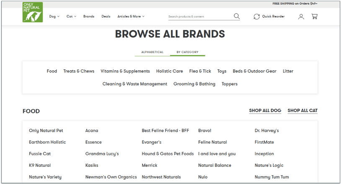The image size is (341, 184).
Task: Open the Feline Natural brand
Action: tap(212, 142)
